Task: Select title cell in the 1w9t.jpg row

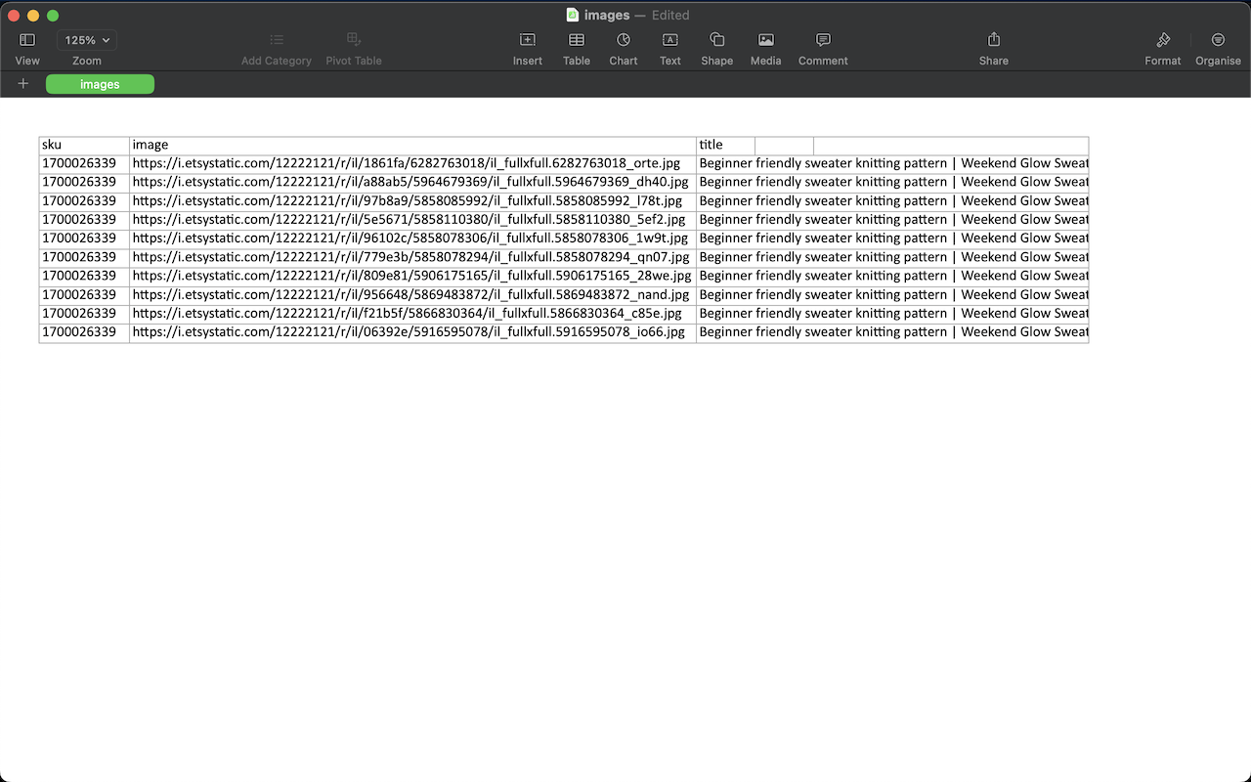Action: coord(892,238)
